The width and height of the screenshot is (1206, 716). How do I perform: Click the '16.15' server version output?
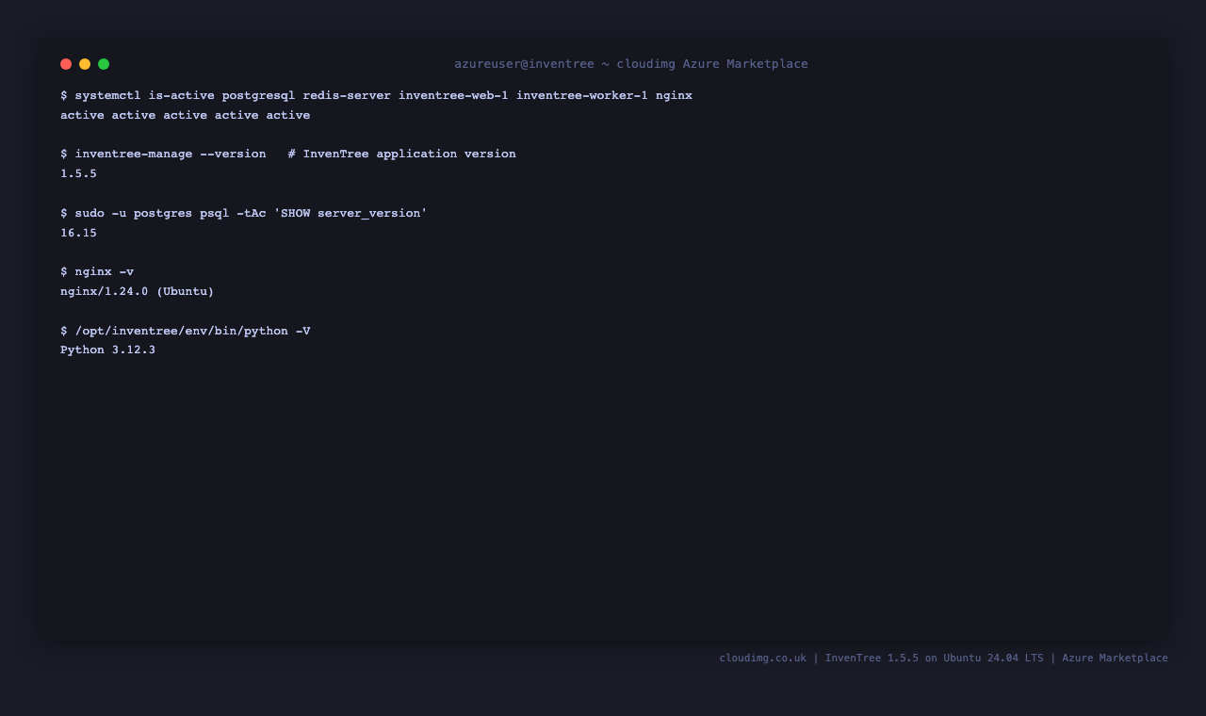[x=78, y=233]
